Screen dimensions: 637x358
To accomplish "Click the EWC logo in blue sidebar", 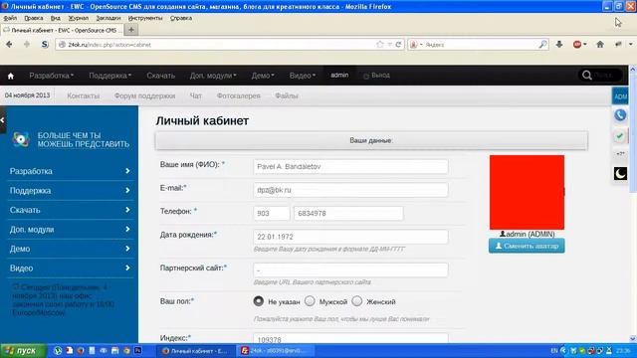I will [x=21, y=139].
